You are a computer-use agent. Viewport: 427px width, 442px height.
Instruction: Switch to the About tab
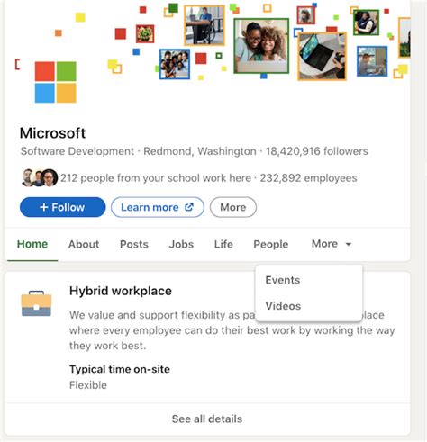click(x=84, y=244)
